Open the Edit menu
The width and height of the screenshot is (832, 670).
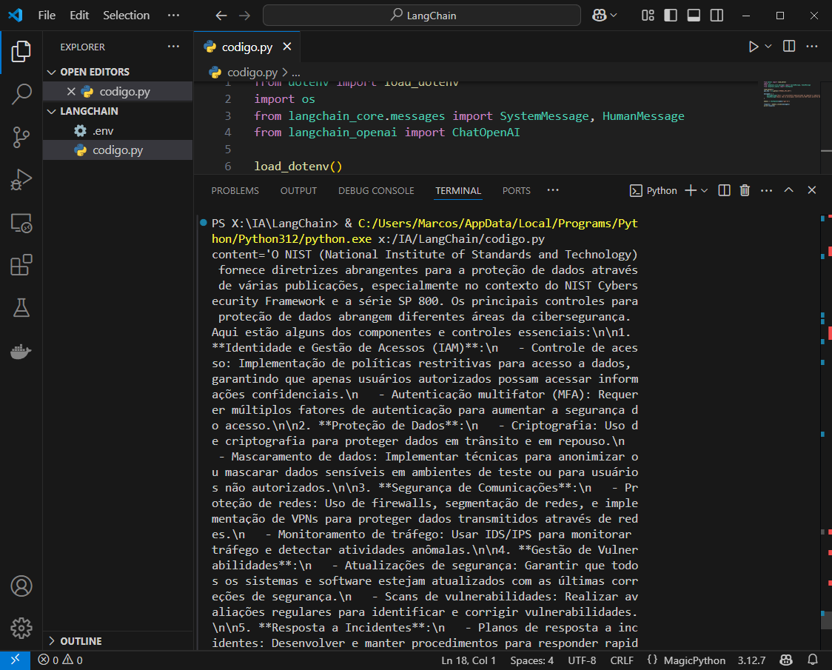click(x=79, y=16)
